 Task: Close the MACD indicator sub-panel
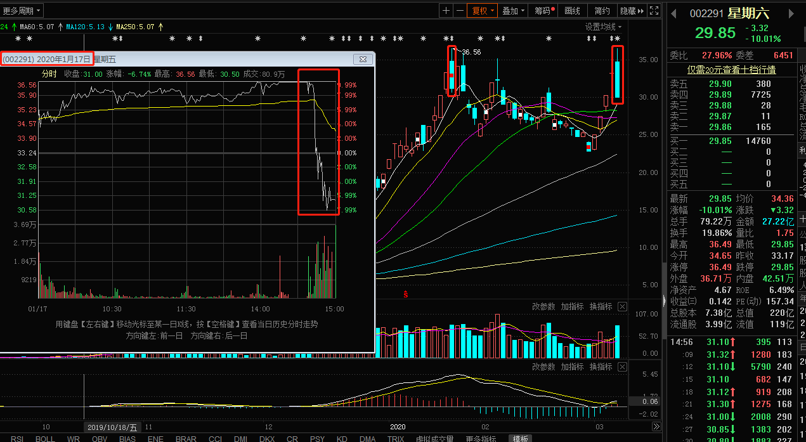622,367
